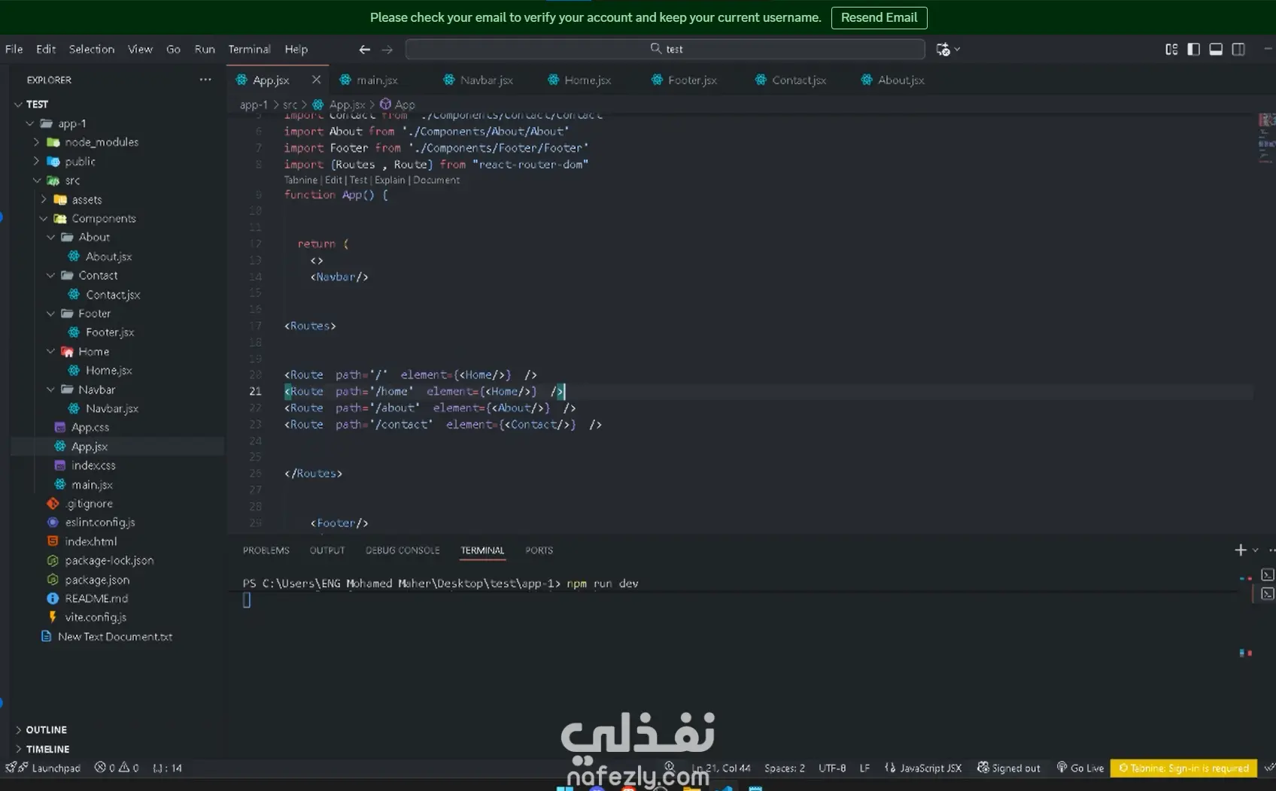Screen dimensions: 1276x791
Task: Open package.json file
Action: tap(97, 580)
